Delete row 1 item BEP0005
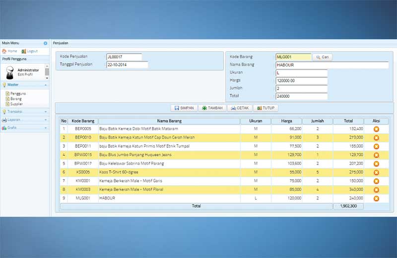 [x=376, y=129]
